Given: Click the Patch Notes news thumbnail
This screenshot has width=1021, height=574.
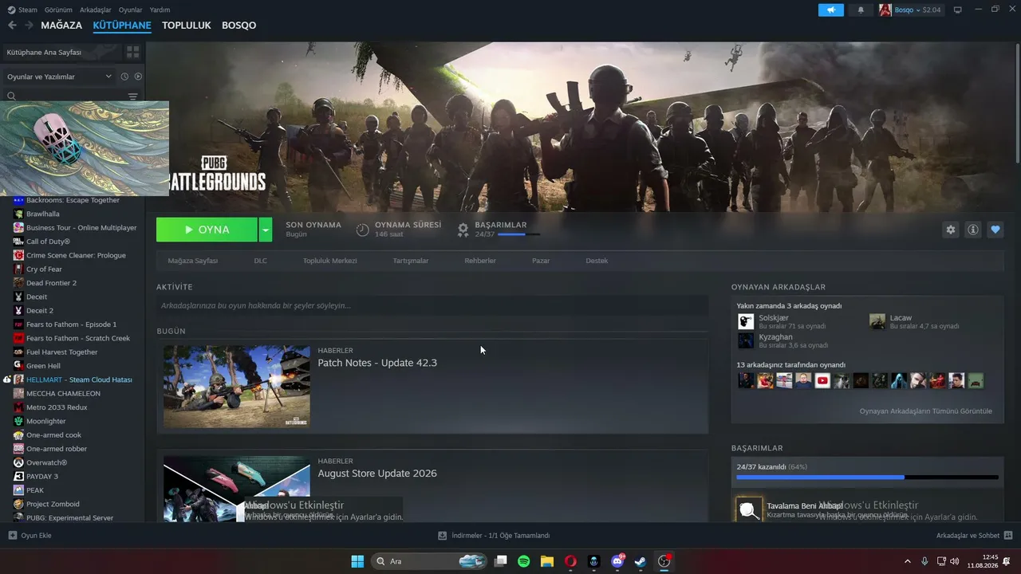Looking at the screenshot, I should tap(237, 387).
